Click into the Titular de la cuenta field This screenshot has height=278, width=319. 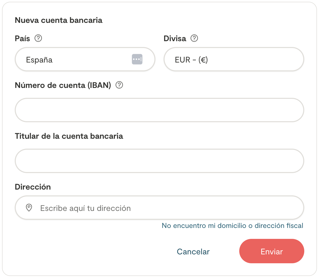[x=160, y=161]
